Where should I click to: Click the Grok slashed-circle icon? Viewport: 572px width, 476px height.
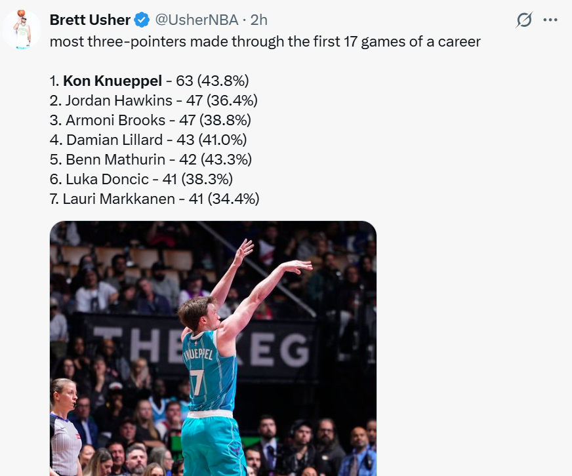[x=523, y=20]
